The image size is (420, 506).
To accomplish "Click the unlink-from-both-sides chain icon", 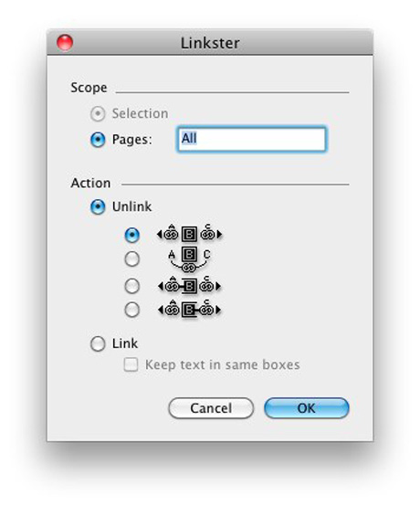I will point(189,234).
